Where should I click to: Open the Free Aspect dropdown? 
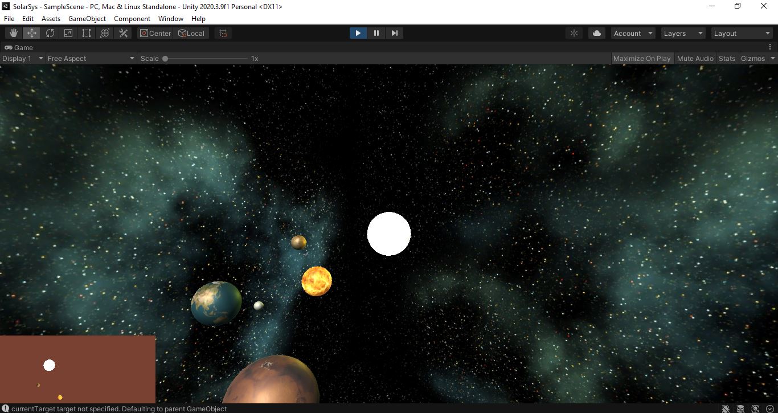(x=91, y=58)
